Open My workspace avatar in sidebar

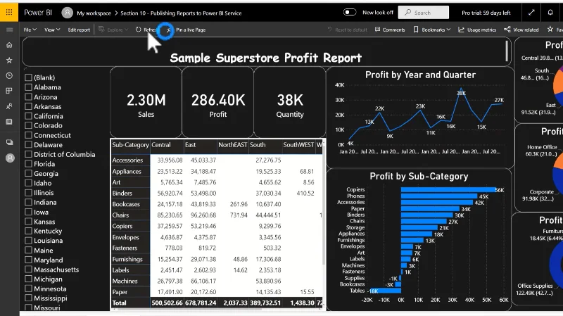point(10,158)
